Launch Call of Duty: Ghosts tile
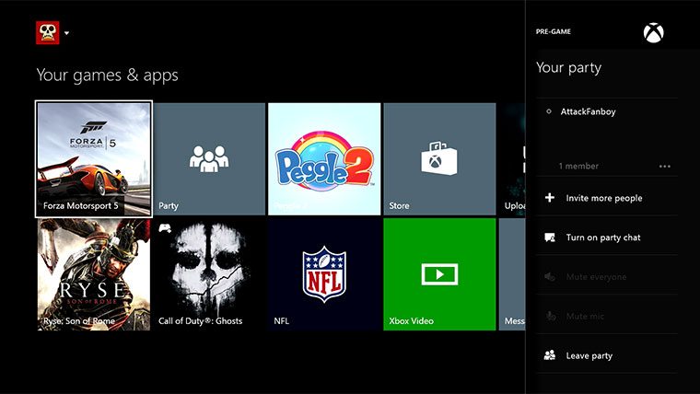This screenshot has height=394, width=700. (x=209, y=274)
